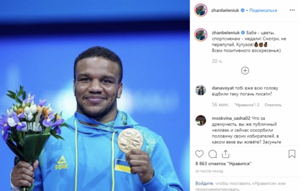
Task: Open the 8 863 likes list
Action: (x=223, y=164)
